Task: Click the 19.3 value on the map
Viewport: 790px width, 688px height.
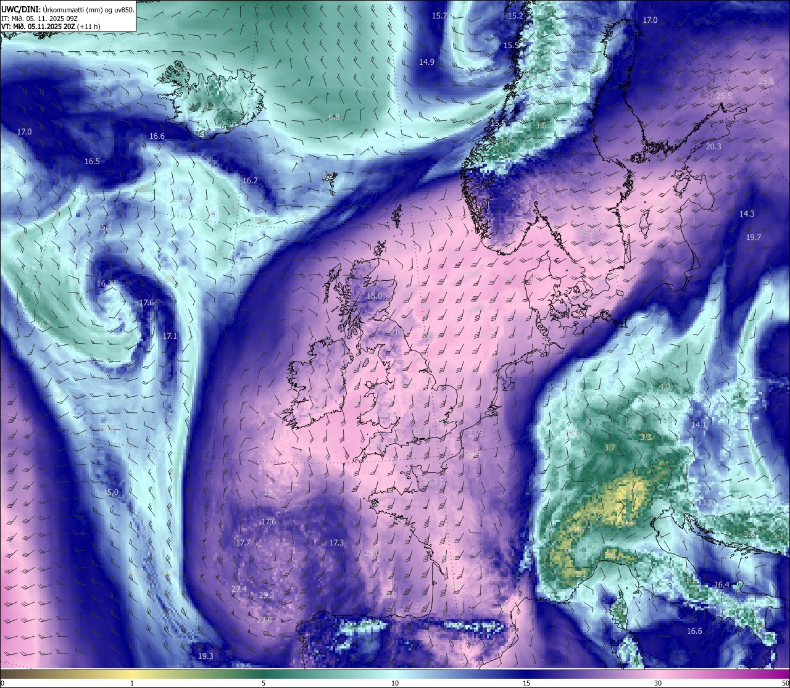Action: [x=206, y=656]
